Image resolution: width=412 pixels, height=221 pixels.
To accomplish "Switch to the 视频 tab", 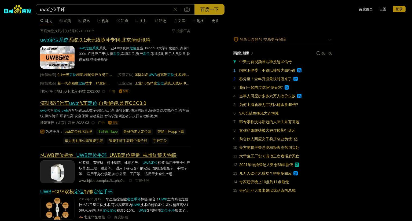I will (103, 21).
